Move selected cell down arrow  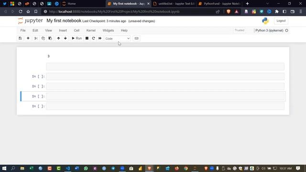coord(66,38)
